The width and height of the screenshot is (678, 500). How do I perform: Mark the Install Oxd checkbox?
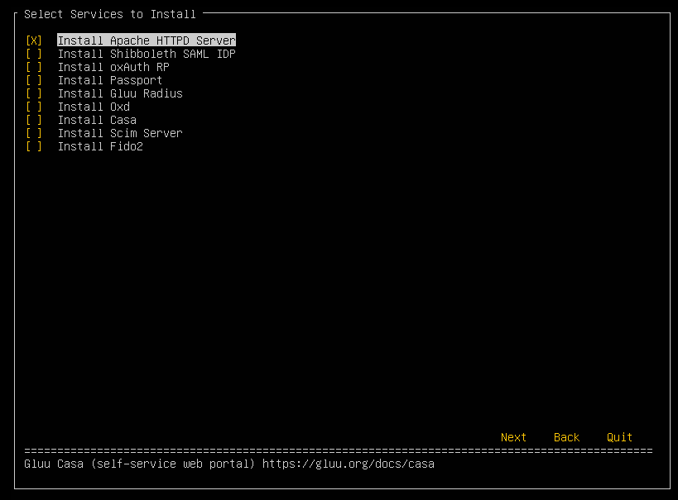pos(34,107)
